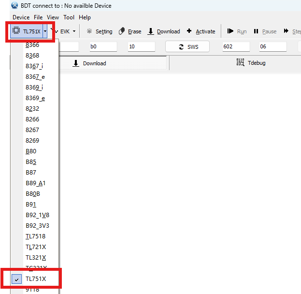The height and width of the screenshot is (294, 301).
Task: Click the Step fast-forward icon
Action: pyautogui.click(x=286, y=31)
